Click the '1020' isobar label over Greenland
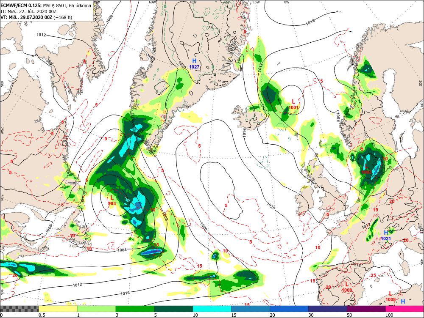 182,65
